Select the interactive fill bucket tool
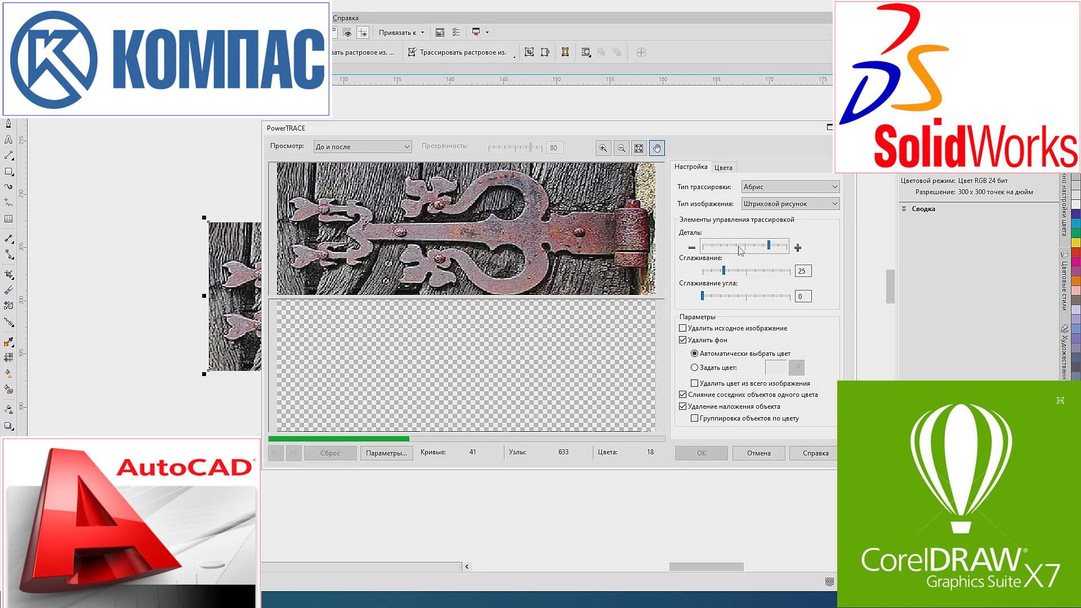Image resolution: width=1081 pixels, height=608 pixels. (x=8, y=373)
